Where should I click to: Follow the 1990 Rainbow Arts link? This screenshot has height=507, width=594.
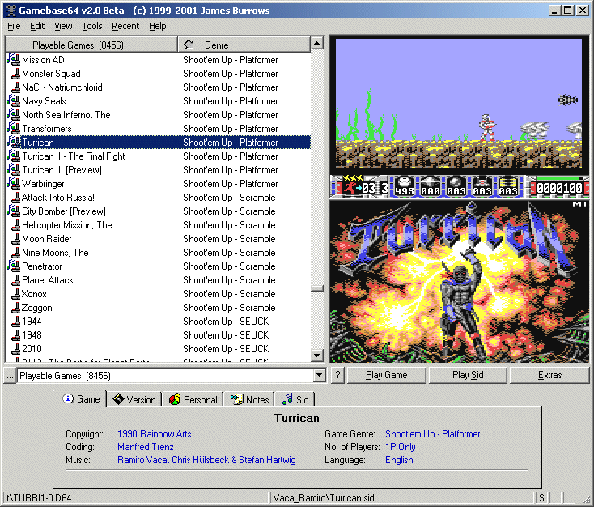pyautogui.click(x=155, y=434)
